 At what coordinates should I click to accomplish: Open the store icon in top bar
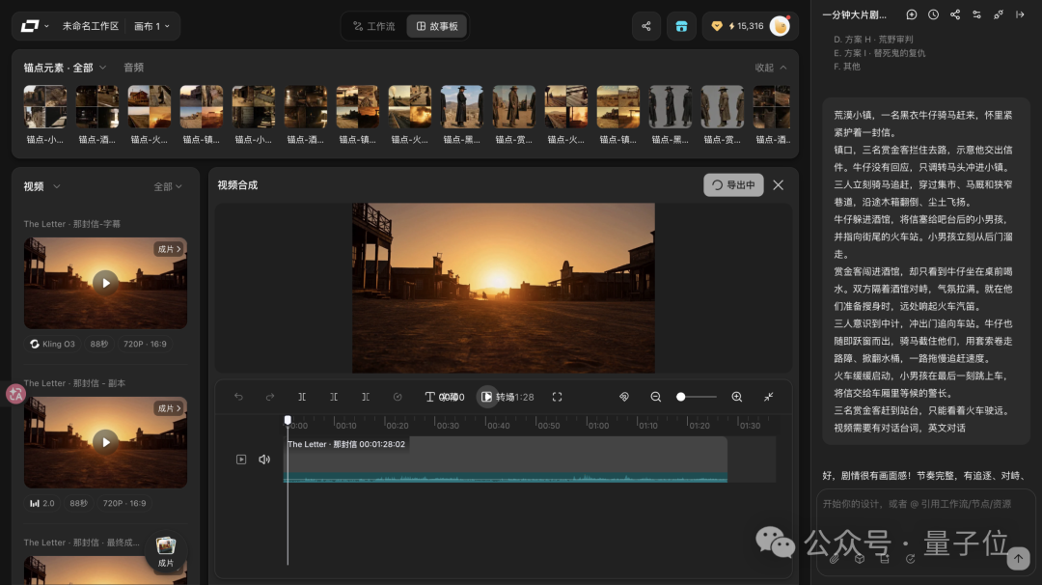[x=681, y=26]
